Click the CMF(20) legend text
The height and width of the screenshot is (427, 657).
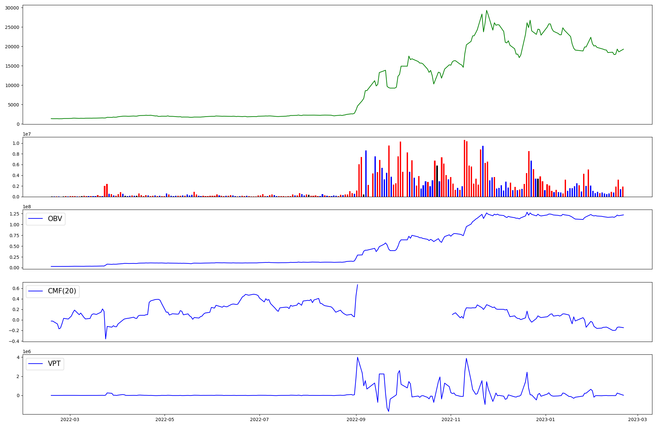point(62,291)
